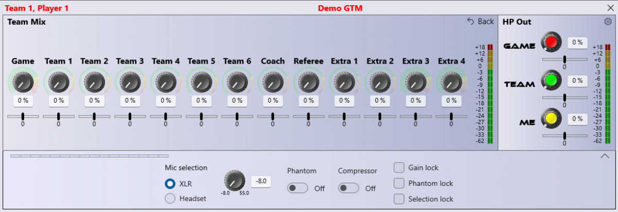
Task: Check the Phantom lock checkbox
Action: 399,183
